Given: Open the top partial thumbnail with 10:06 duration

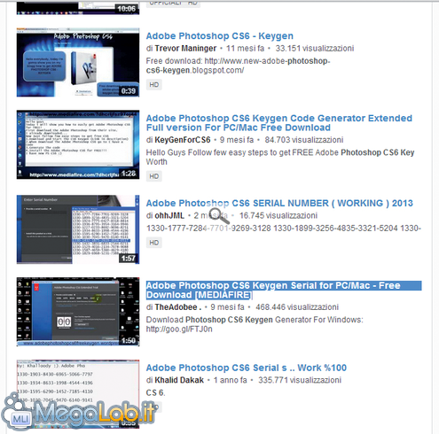Looking at the screenshot, I should pyautogui.click(x=78, y=8).
